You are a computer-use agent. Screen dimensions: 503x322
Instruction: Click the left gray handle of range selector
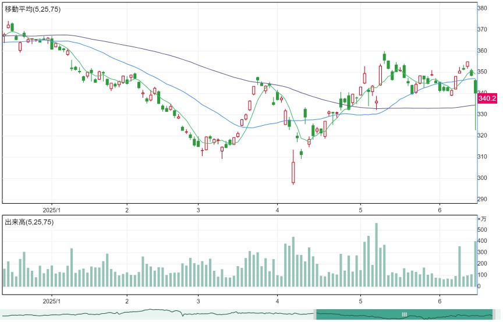point(315,314)
